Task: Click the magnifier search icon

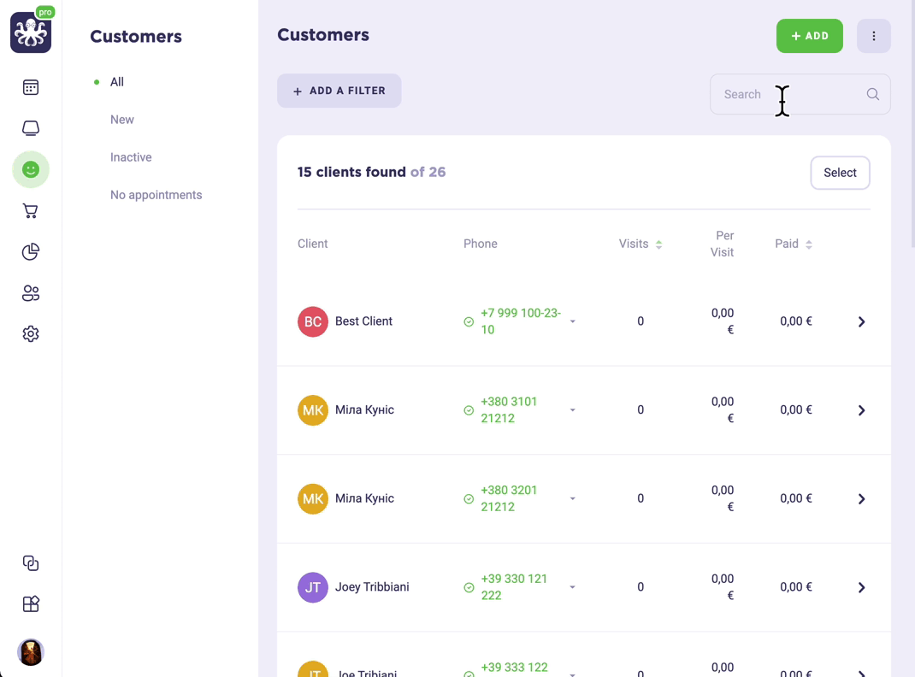Action: click(873, 94)
